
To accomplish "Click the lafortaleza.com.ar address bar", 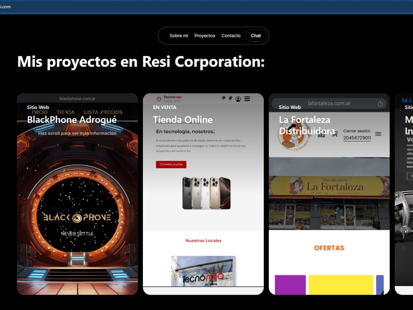I will 329,103.
